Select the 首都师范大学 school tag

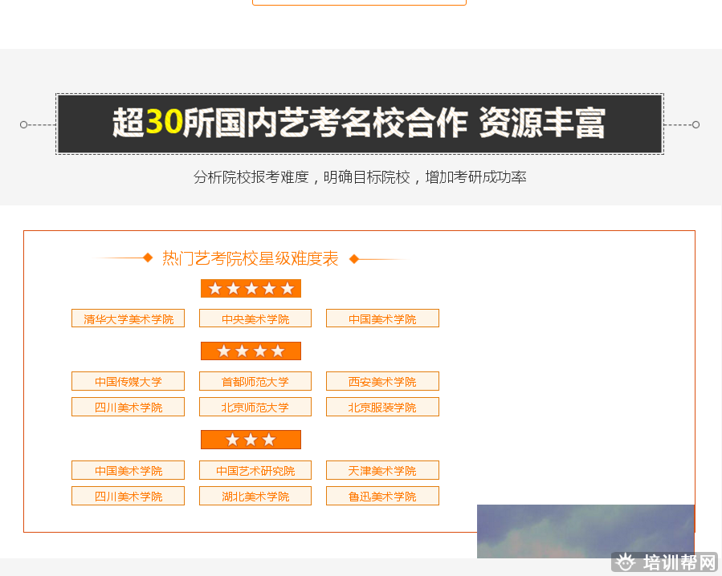(255, 381)
